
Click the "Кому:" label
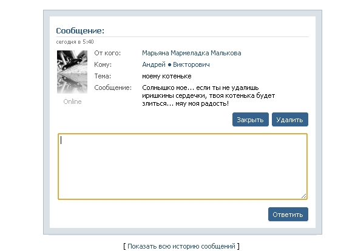tap(103, 64)
